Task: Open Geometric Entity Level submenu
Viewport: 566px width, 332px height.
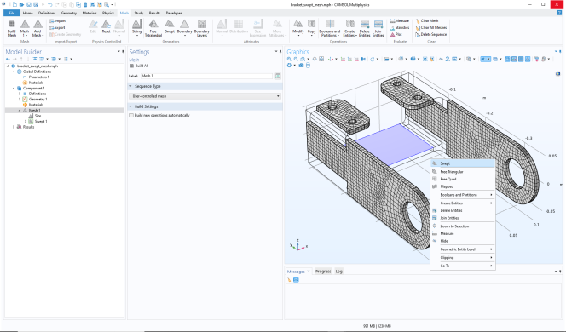Action: click(463, 249)
